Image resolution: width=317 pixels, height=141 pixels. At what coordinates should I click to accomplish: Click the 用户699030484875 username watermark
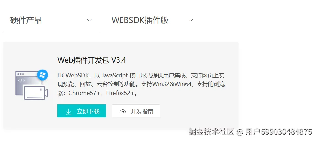coord(279,132)
